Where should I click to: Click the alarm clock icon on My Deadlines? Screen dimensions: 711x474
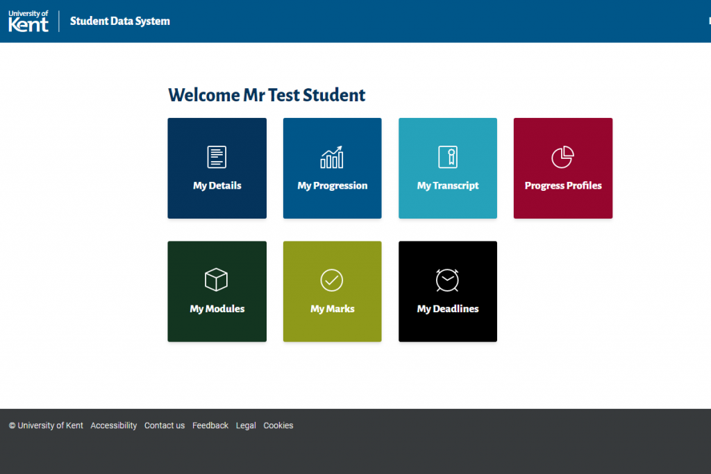(447, 281)
